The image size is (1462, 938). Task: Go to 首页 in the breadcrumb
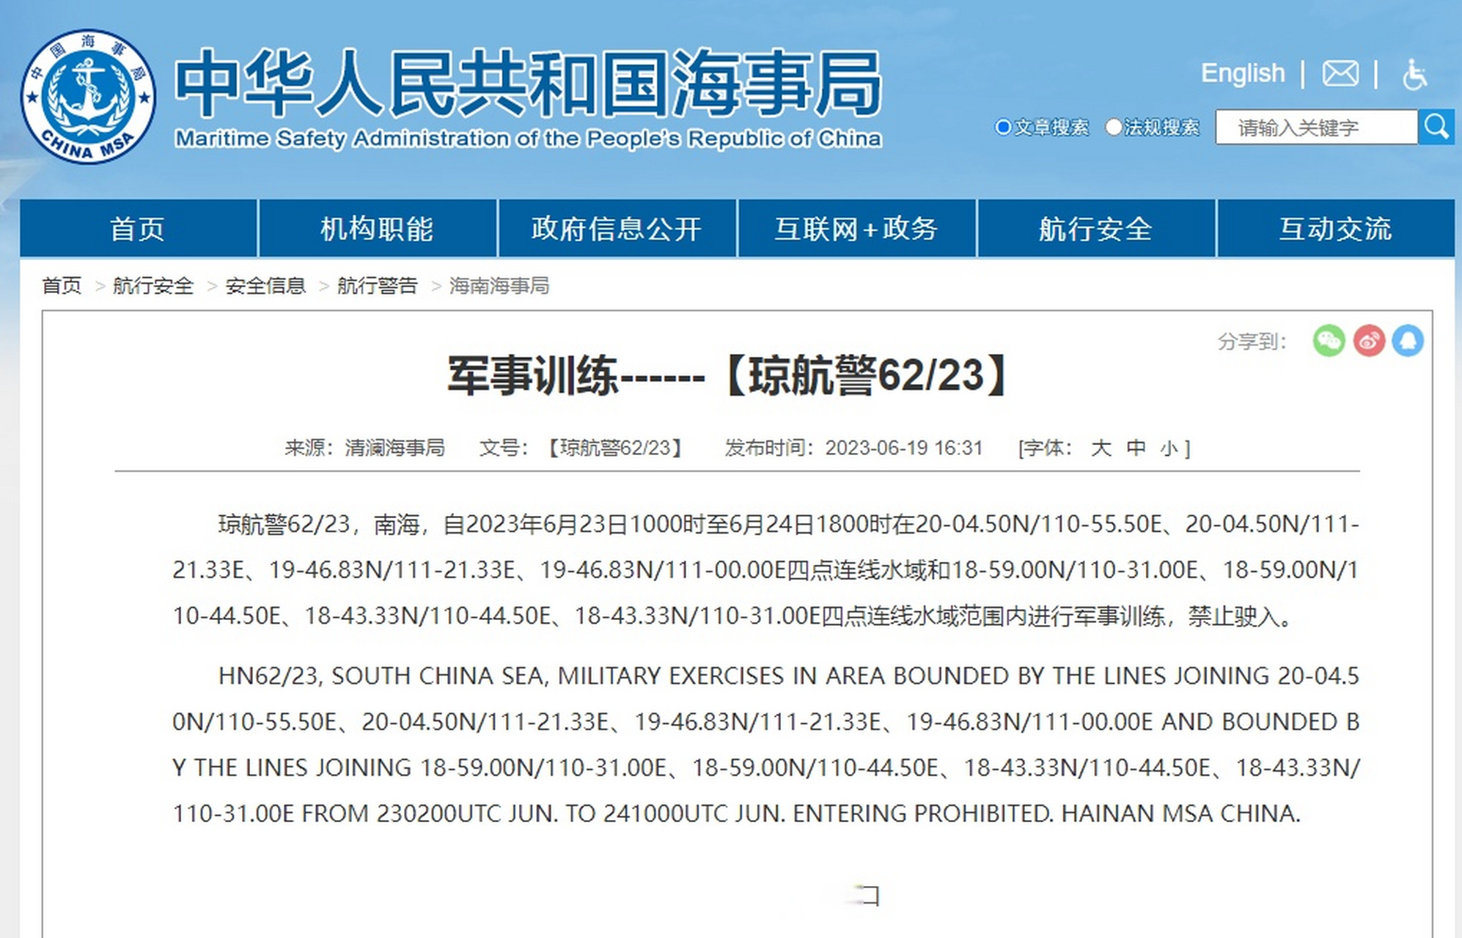pyautogui.click(x=62, y=286)
